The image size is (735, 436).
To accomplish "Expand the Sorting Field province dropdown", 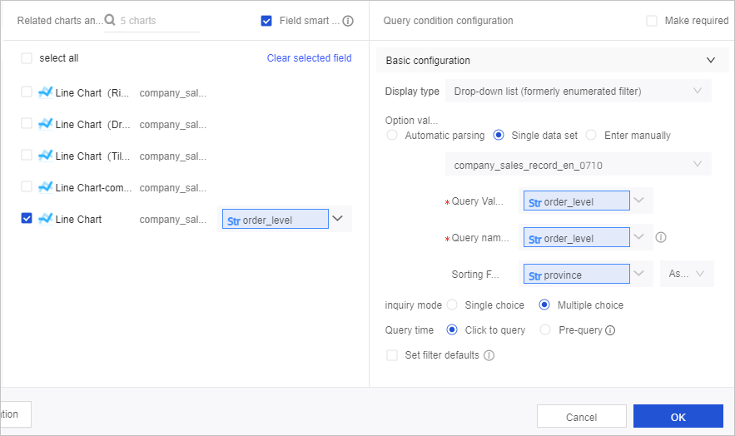I will pos(639,274).
